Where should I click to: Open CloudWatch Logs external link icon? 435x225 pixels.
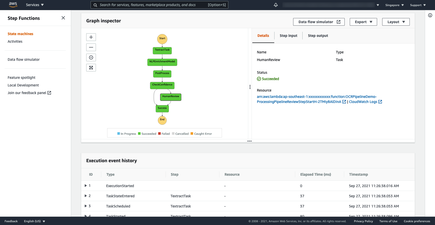[x=380, y=102]
